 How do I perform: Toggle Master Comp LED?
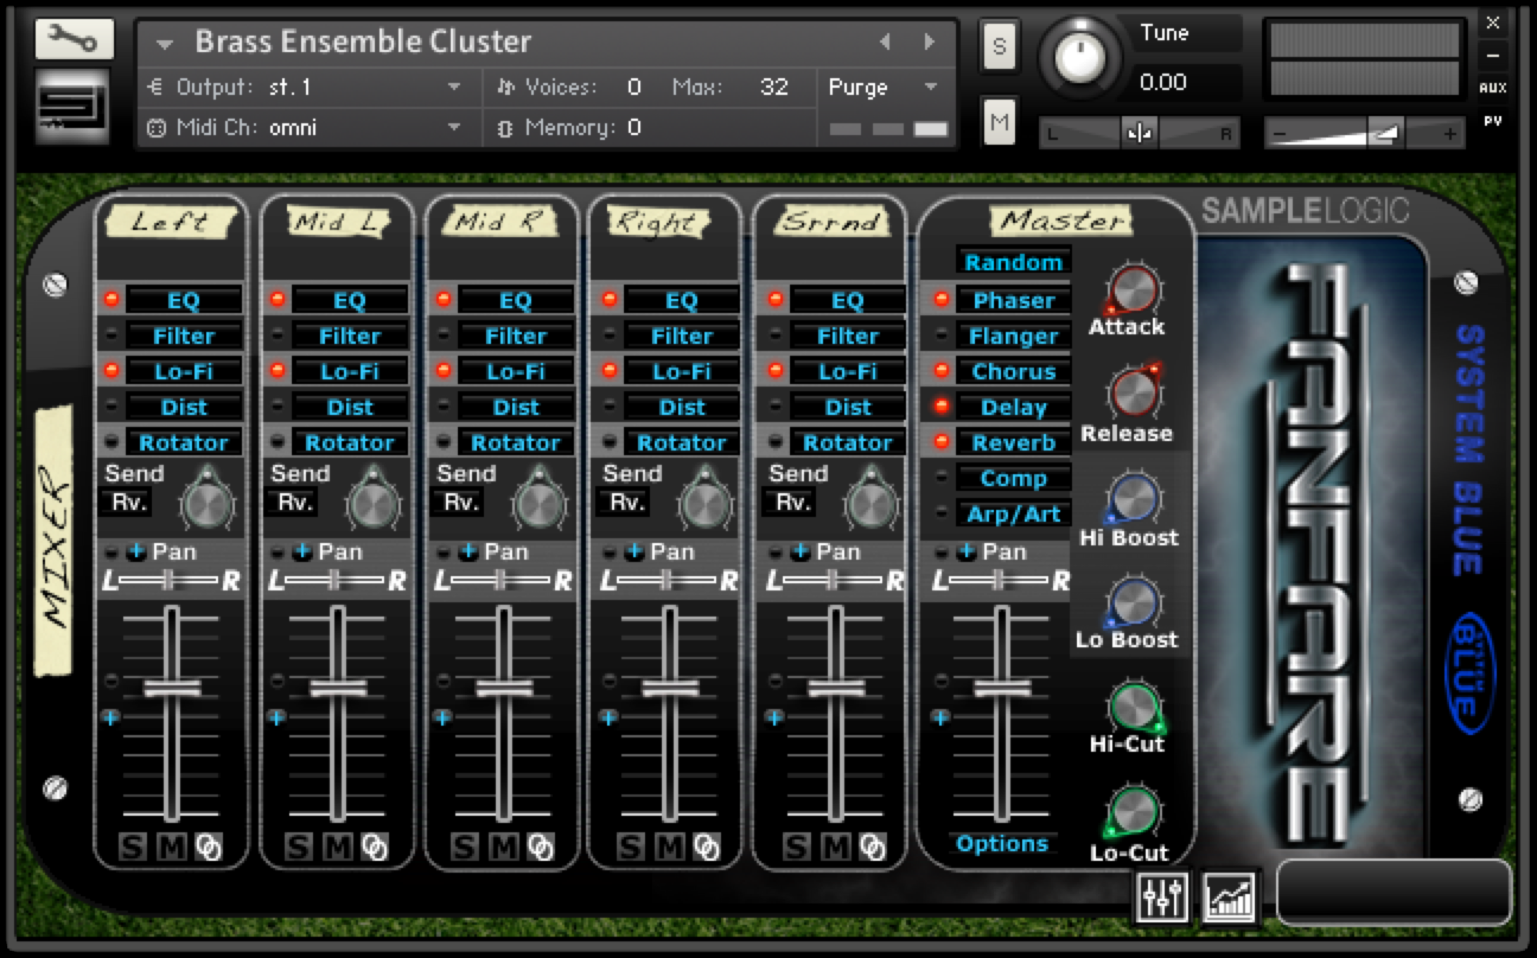(942, 477)
